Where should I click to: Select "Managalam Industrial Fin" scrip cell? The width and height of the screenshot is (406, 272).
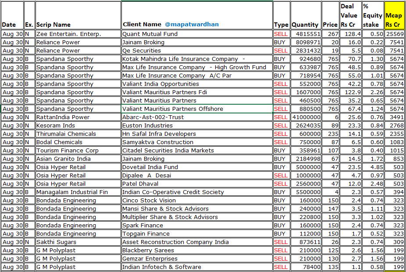[78, 192]
